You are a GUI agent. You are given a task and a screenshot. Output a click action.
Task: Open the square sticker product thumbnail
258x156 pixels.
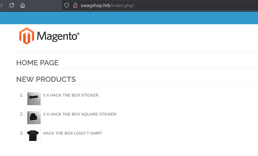(x=33, y=116)
